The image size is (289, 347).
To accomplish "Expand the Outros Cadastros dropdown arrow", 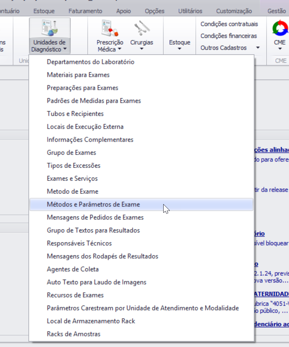I will (258, 48).
